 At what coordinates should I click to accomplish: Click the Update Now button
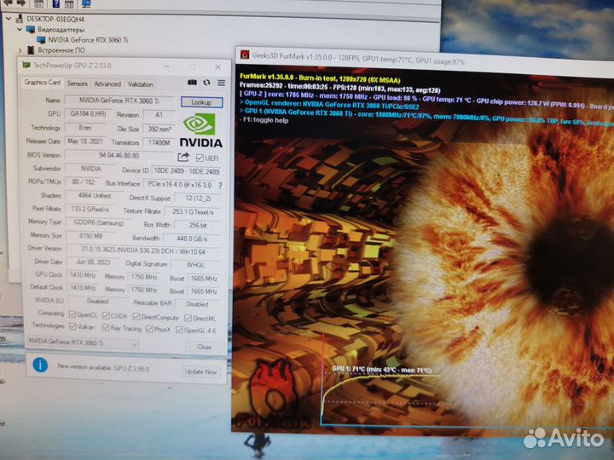pos(201,371)
